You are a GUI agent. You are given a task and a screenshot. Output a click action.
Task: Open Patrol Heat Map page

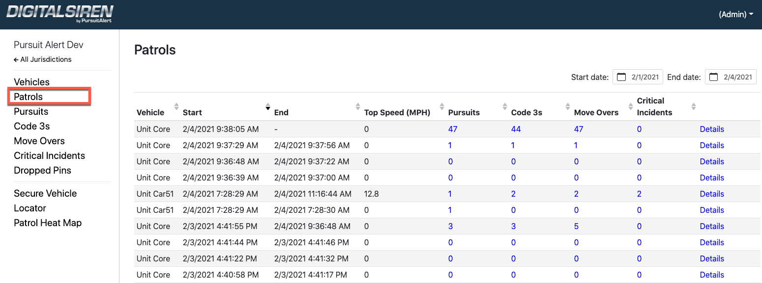pyautogui.click(x=48, y=223)
